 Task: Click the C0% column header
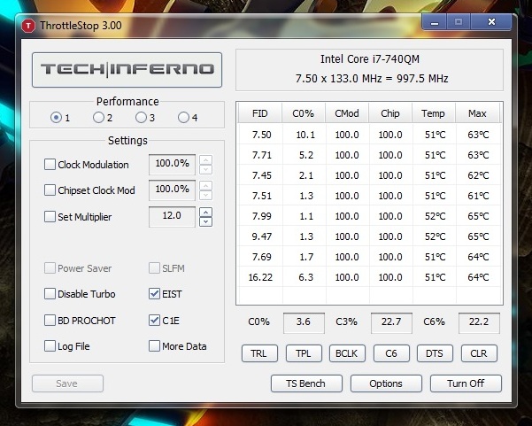click(x=304, y=113)
